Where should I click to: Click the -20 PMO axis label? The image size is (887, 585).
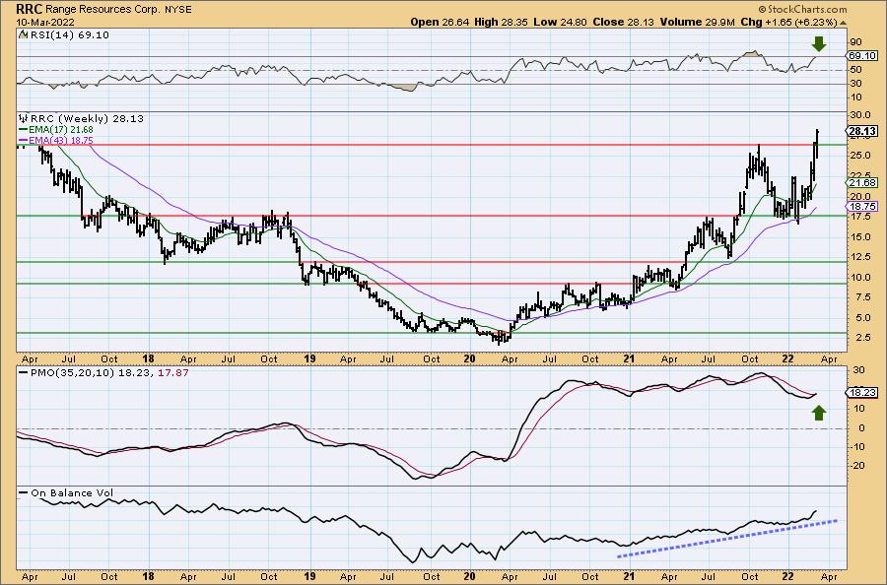[857, 466]
